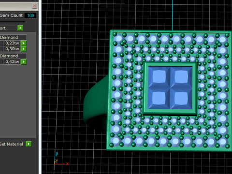Select the 0,23tw weight field
This screenshot has width=232, height=174.
(12, 43)
